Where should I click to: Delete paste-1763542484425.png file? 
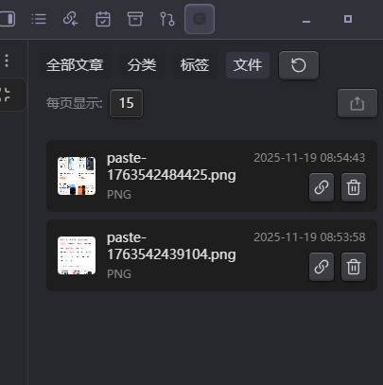pos(354,187)
